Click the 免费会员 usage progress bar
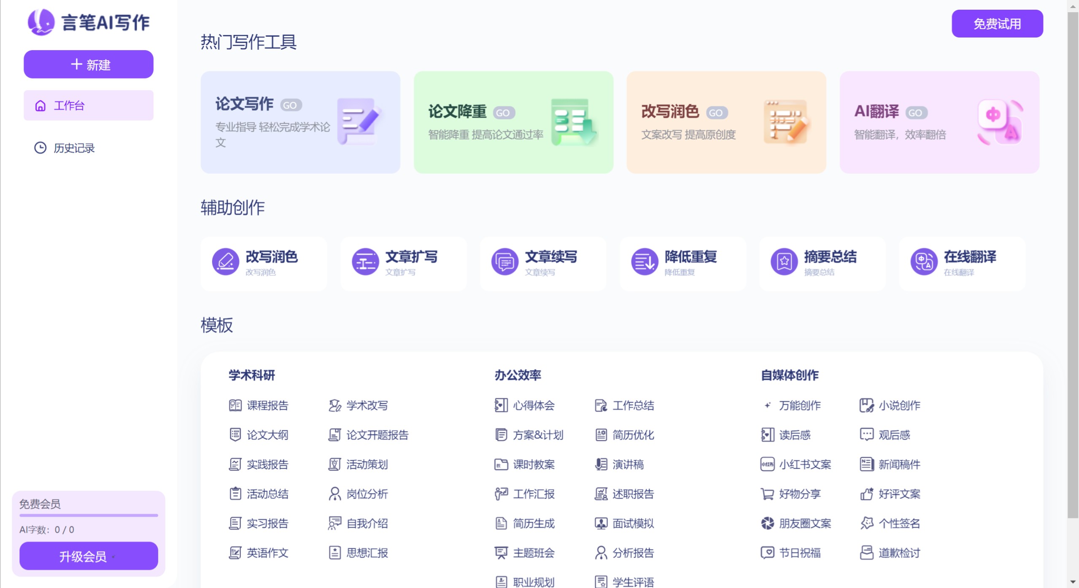 click(89, 515)
